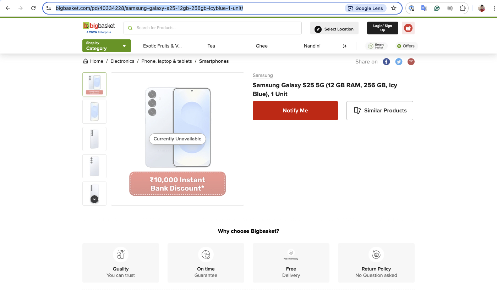Open Smart basket icon
This screenshot has width=497, height=290.
pos(376,46)
